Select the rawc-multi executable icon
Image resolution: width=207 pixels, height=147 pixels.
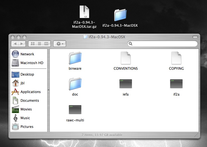(75, 110)
